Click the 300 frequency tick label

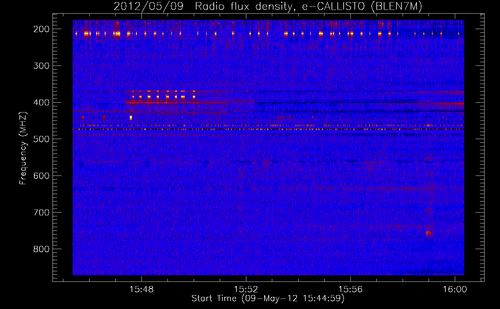point(41,66)
